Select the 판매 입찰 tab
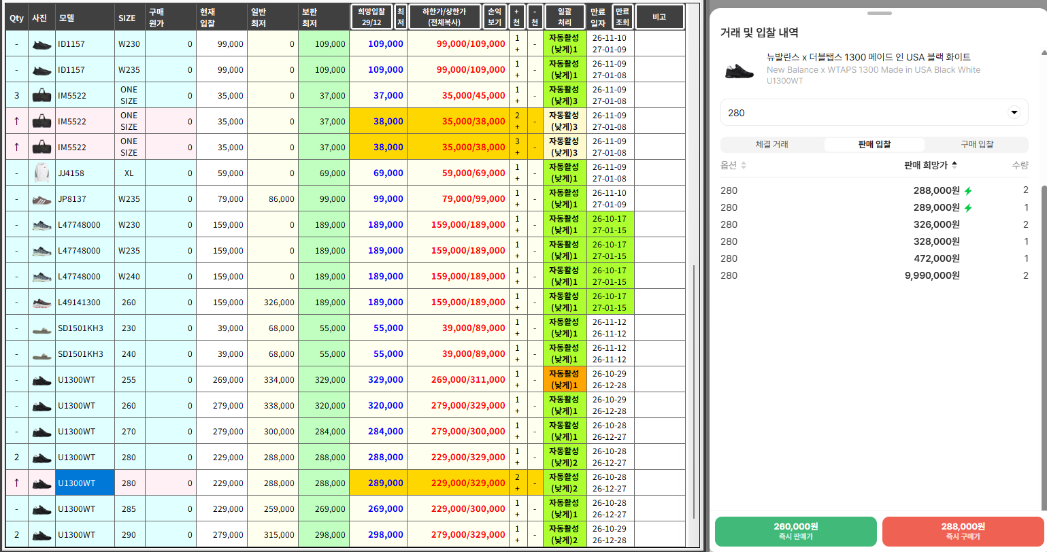The image size is (1047, 552). 874,145
